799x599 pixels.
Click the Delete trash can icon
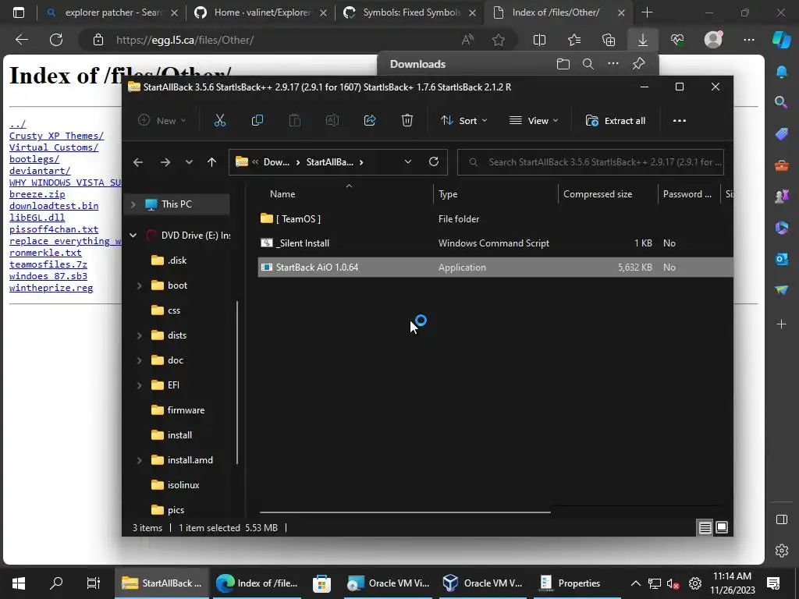click(407, 121)
